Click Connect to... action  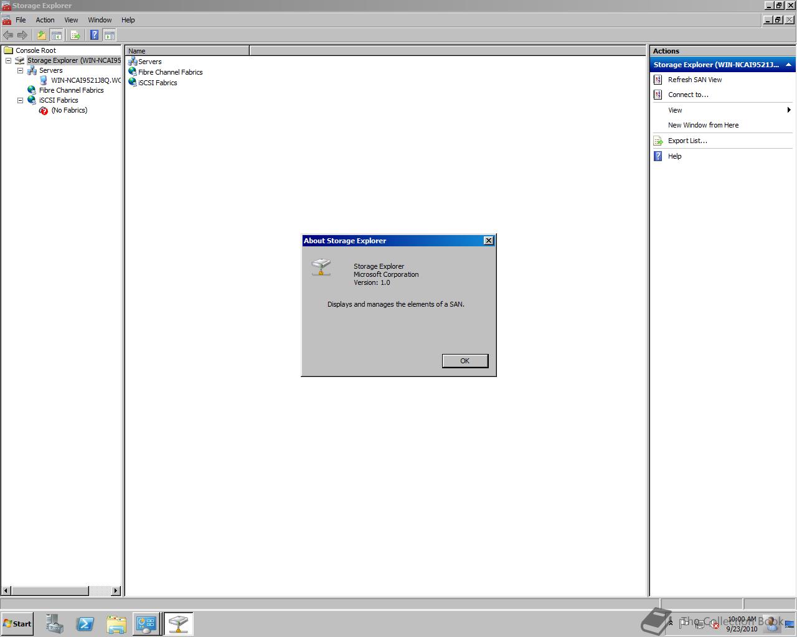688,95
